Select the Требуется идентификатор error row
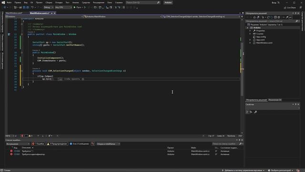The height and width of the screenshot is (172, 305). pos(124,154)
